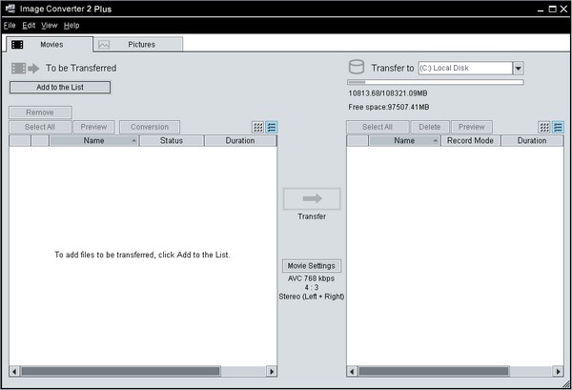The image size is (572, 390).
Task: Switch to the Pictures tab
Action: [x=138, y=45]
